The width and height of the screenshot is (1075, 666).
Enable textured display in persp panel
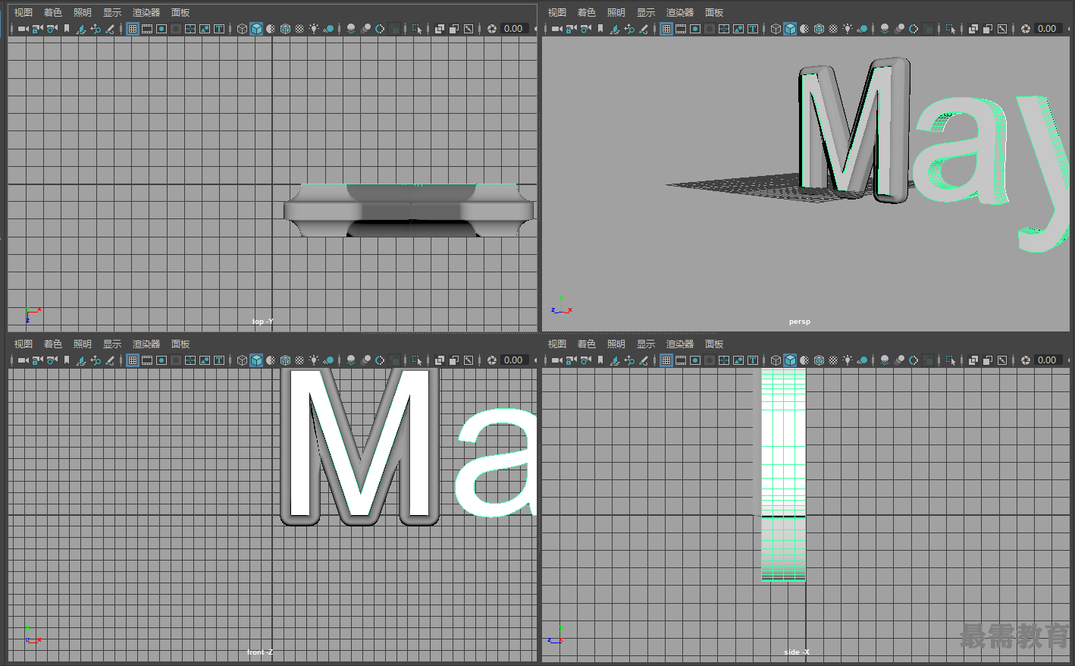click(x=833, y=29)
